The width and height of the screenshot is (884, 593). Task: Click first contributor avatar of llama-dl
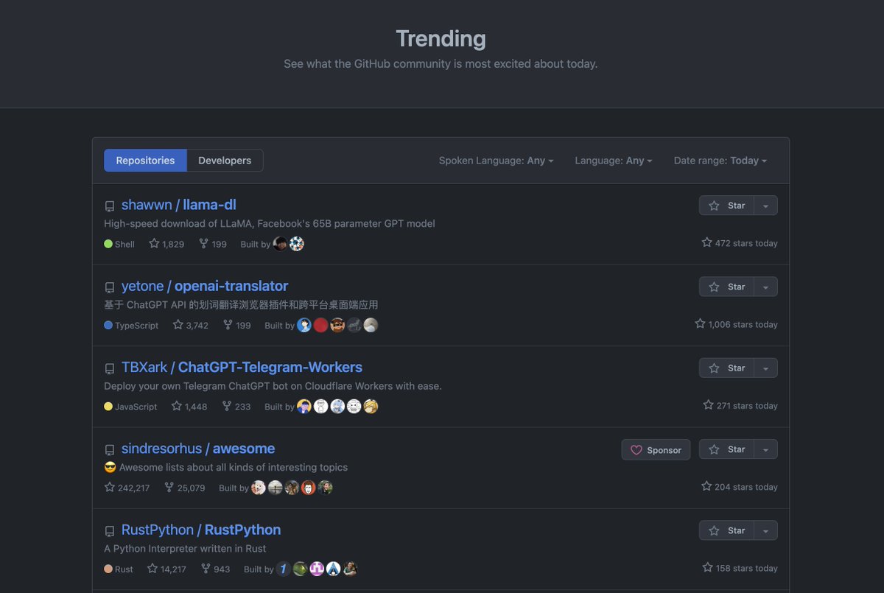(x=280, y=244)
